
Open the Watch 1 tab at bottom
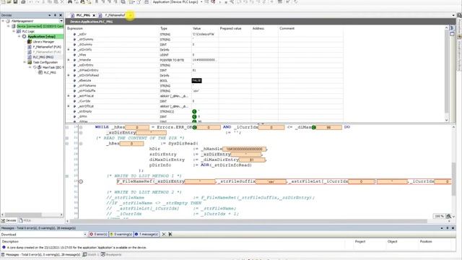coord(90,254)
